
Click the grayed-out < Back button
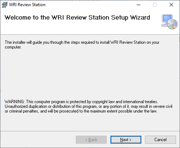coord(91,140)
